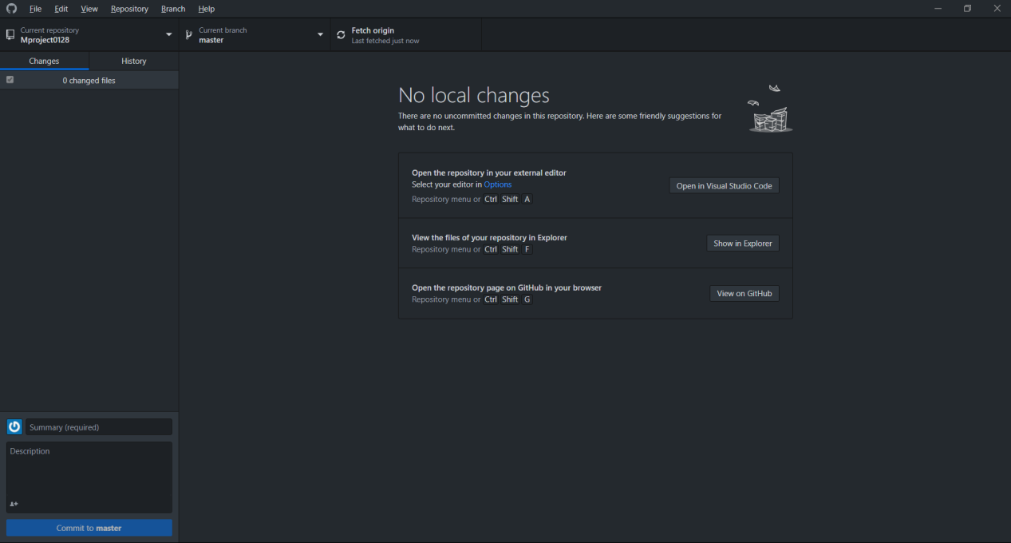This screenshot has height=543, width=1011.
Task: Click the illustration next to No local changes
Action: pyautogui.click(x=770, y=110)
